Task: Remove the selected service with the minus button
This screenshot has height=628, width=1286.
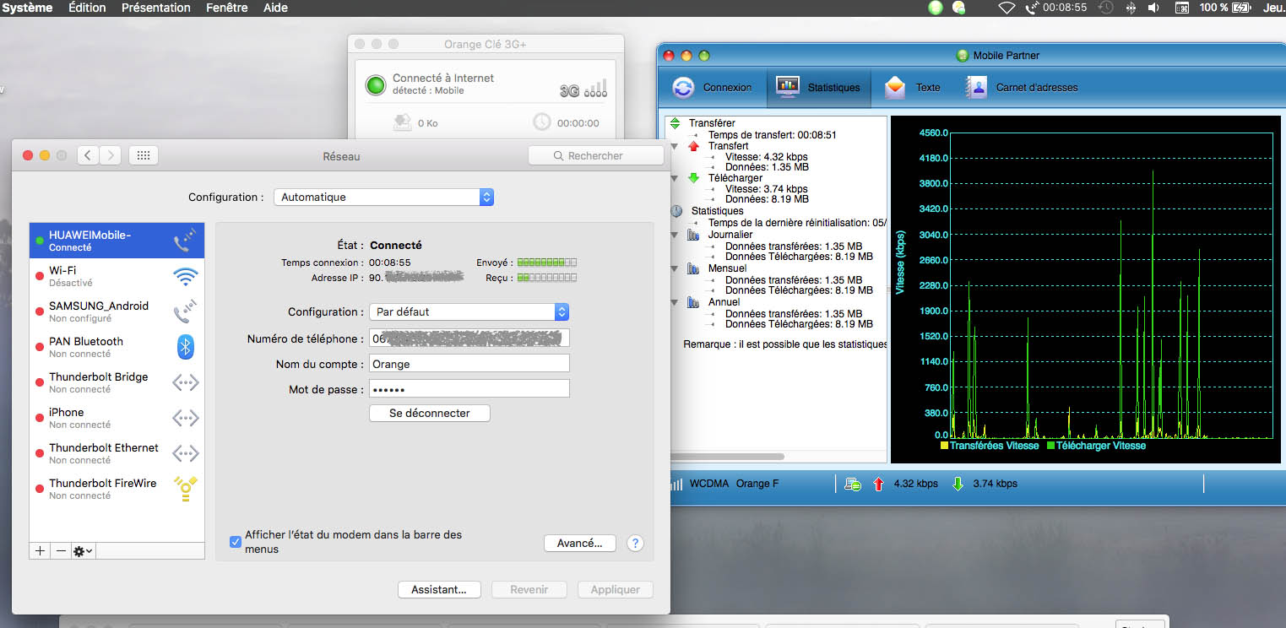Action: coord(61,550)
